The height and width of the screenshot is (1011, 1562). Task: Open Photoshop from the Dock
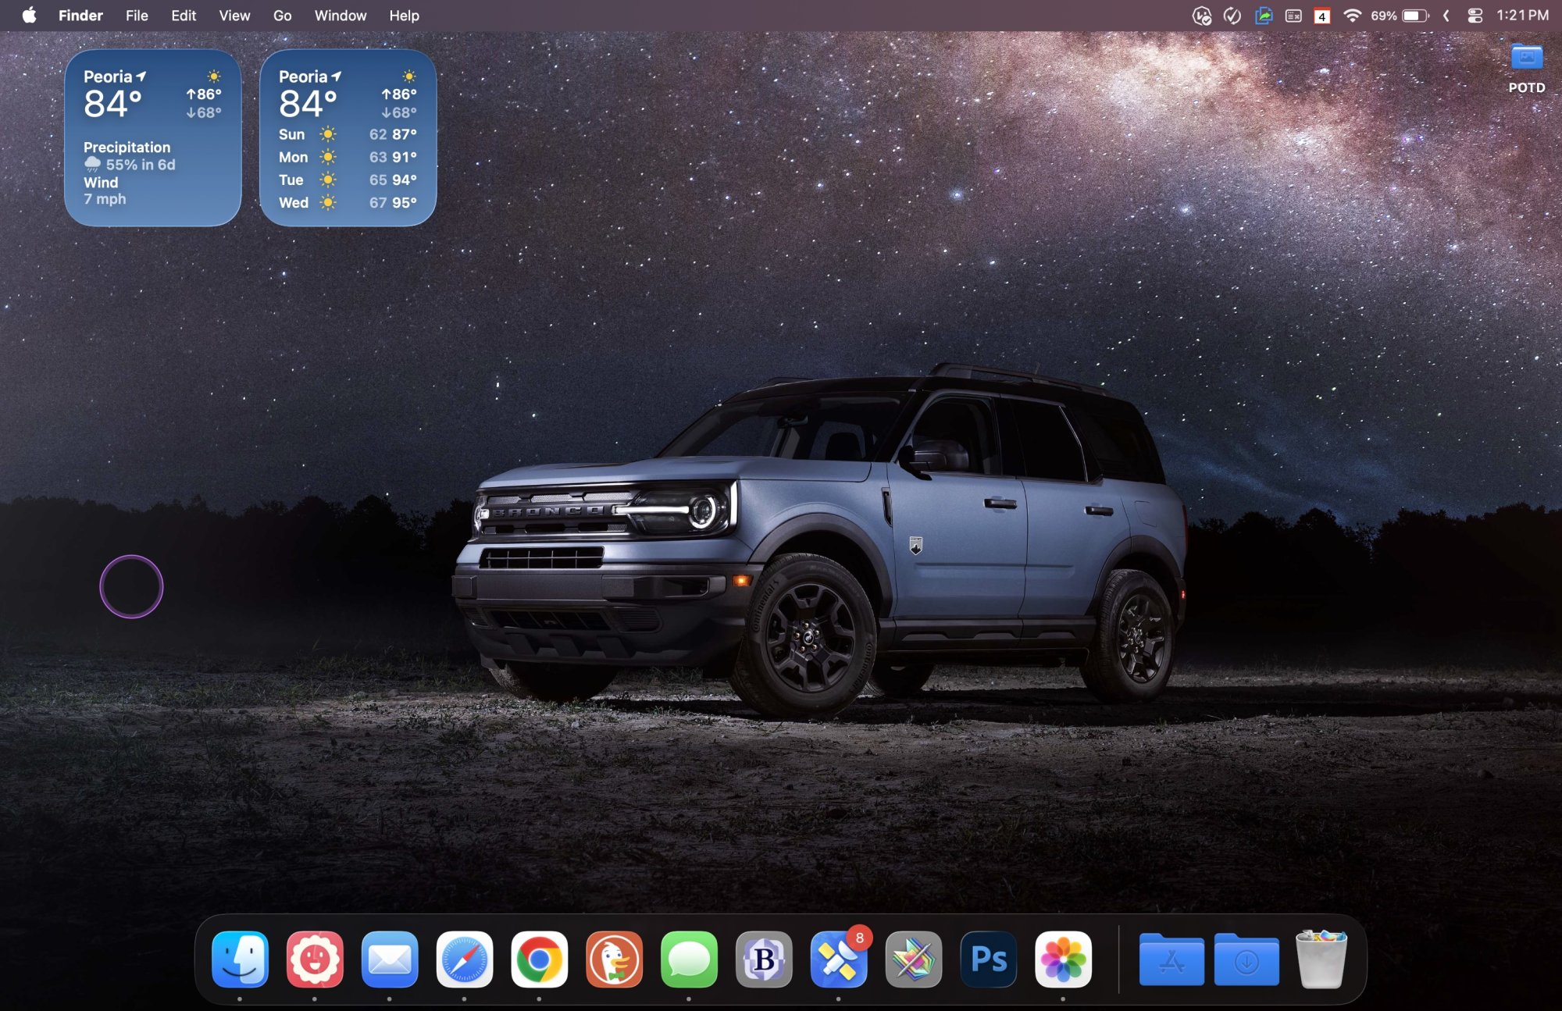tap(988, 959)
